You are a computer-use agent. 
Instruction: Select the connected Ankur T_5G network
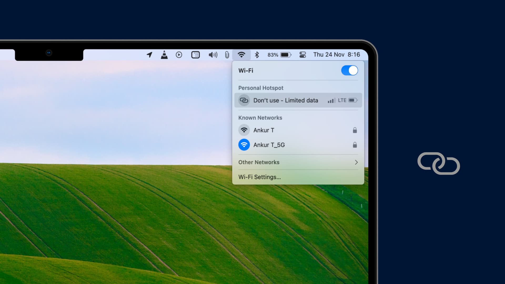tap(269, 145)
